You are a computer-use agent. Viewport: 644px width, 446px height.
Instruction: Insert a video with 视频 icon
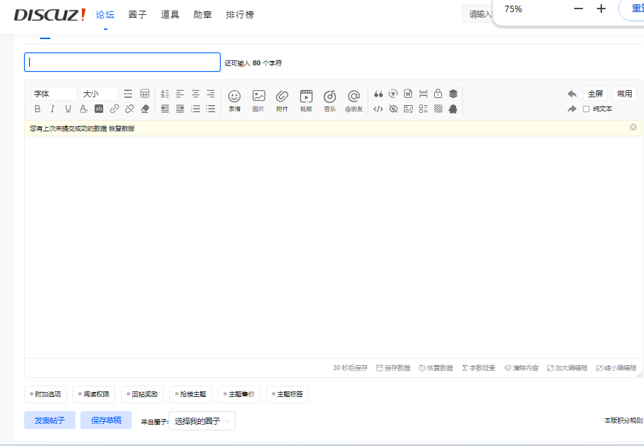point(306,99)
